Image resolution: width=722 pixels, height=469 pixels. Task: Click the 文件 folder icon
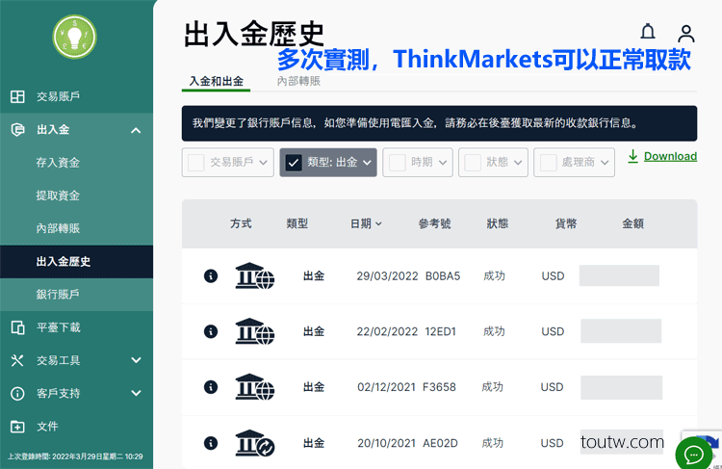click(x=17, y=427)
